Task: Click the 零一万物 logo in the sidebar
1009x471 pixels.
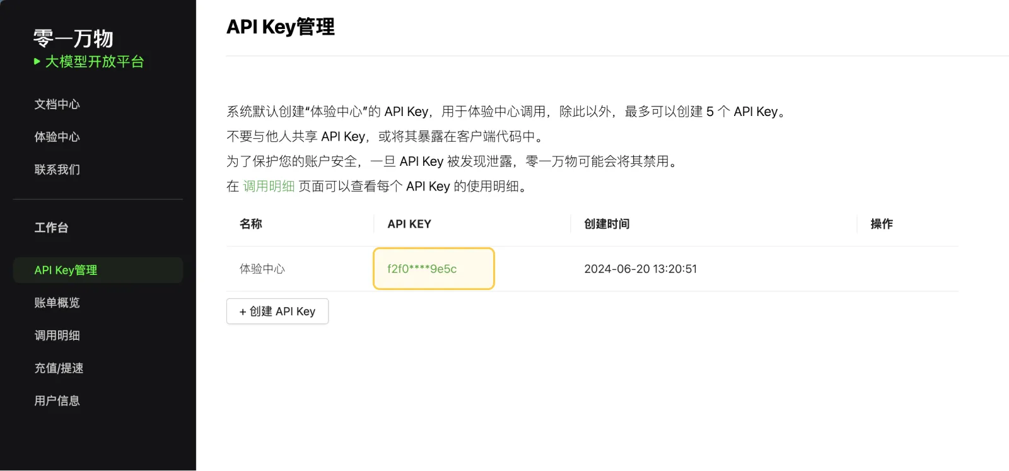Action: click(73, 38)
